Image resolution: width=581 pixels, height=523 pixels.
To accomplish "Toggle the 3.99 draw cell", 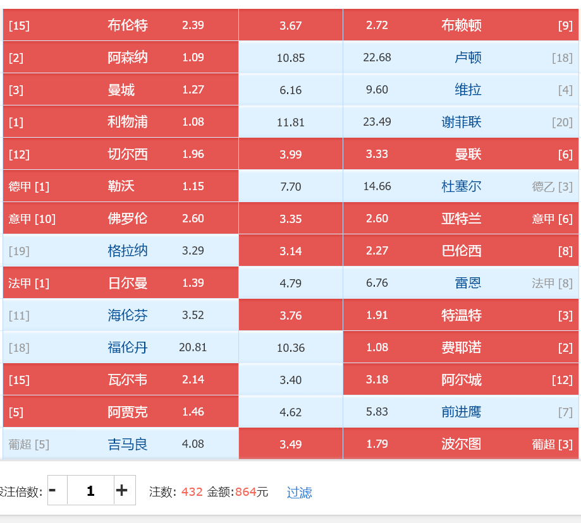I will 291,153.
